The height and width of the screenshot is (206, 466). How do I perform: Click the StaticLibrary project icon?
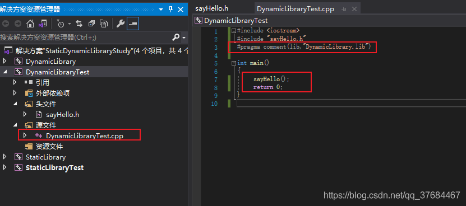19,157
